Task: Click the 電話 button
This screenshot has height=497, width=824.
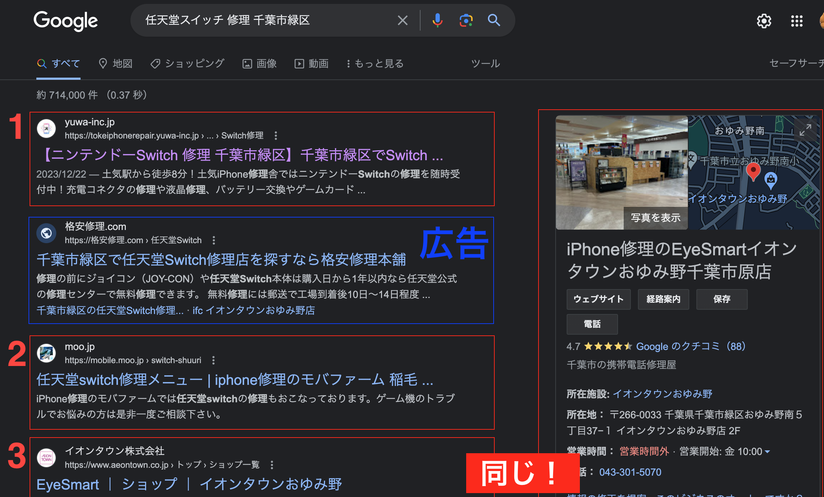Action: (x=592, y=324)
